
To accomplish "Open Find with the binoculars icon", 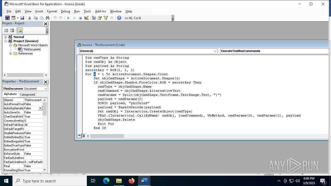I will (x=47, y=18).
